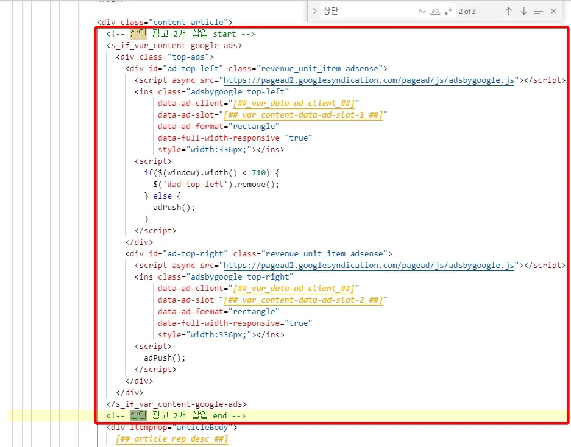
Task: Click the opening s_if_var_content-google-ads tag
Action: click(x=174, y=46)
